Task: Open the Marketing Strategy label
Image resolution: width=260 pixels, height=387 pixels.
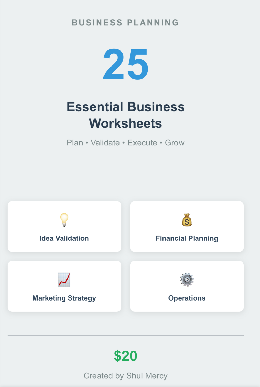Action: [64, 298]
